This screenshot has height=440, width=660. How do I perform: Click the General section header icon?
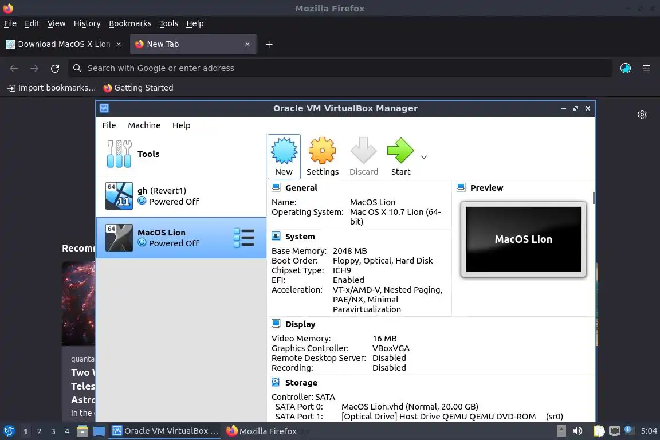click(x=276, y=187)
